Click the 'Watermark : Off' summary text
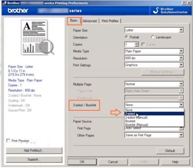The image size is (195, 168). [x=19, y=105]
